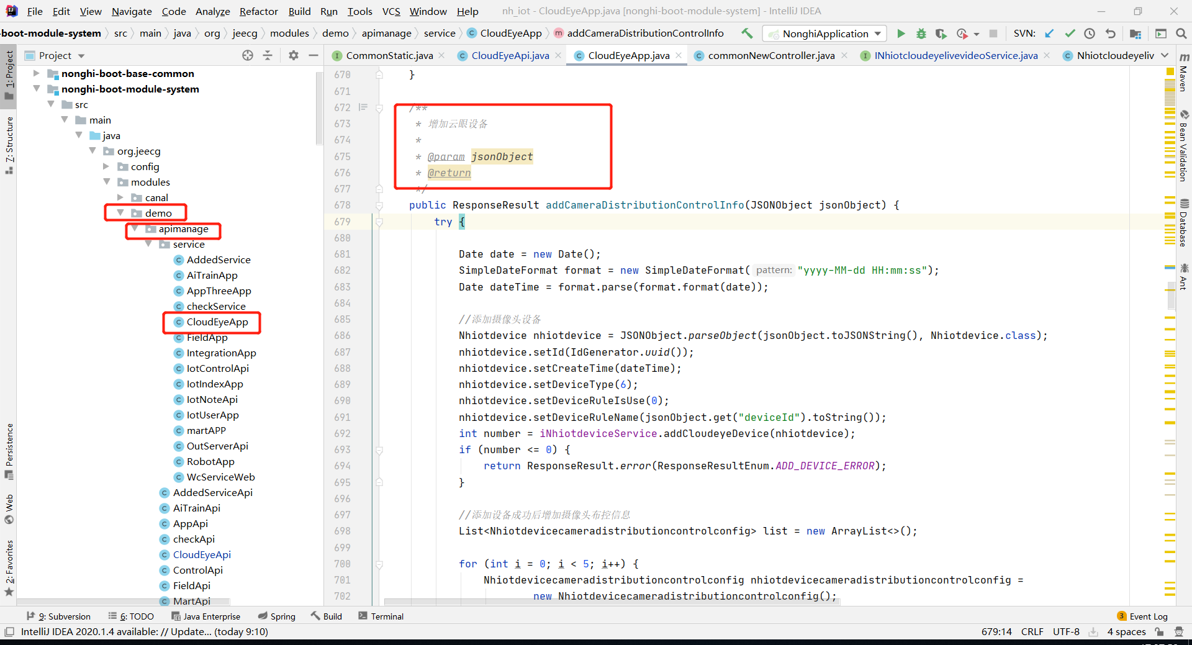This screenshot has height=645, width=1192.
Task: Select RobotApp class in the project tree
Action: [x=210, y=461]
